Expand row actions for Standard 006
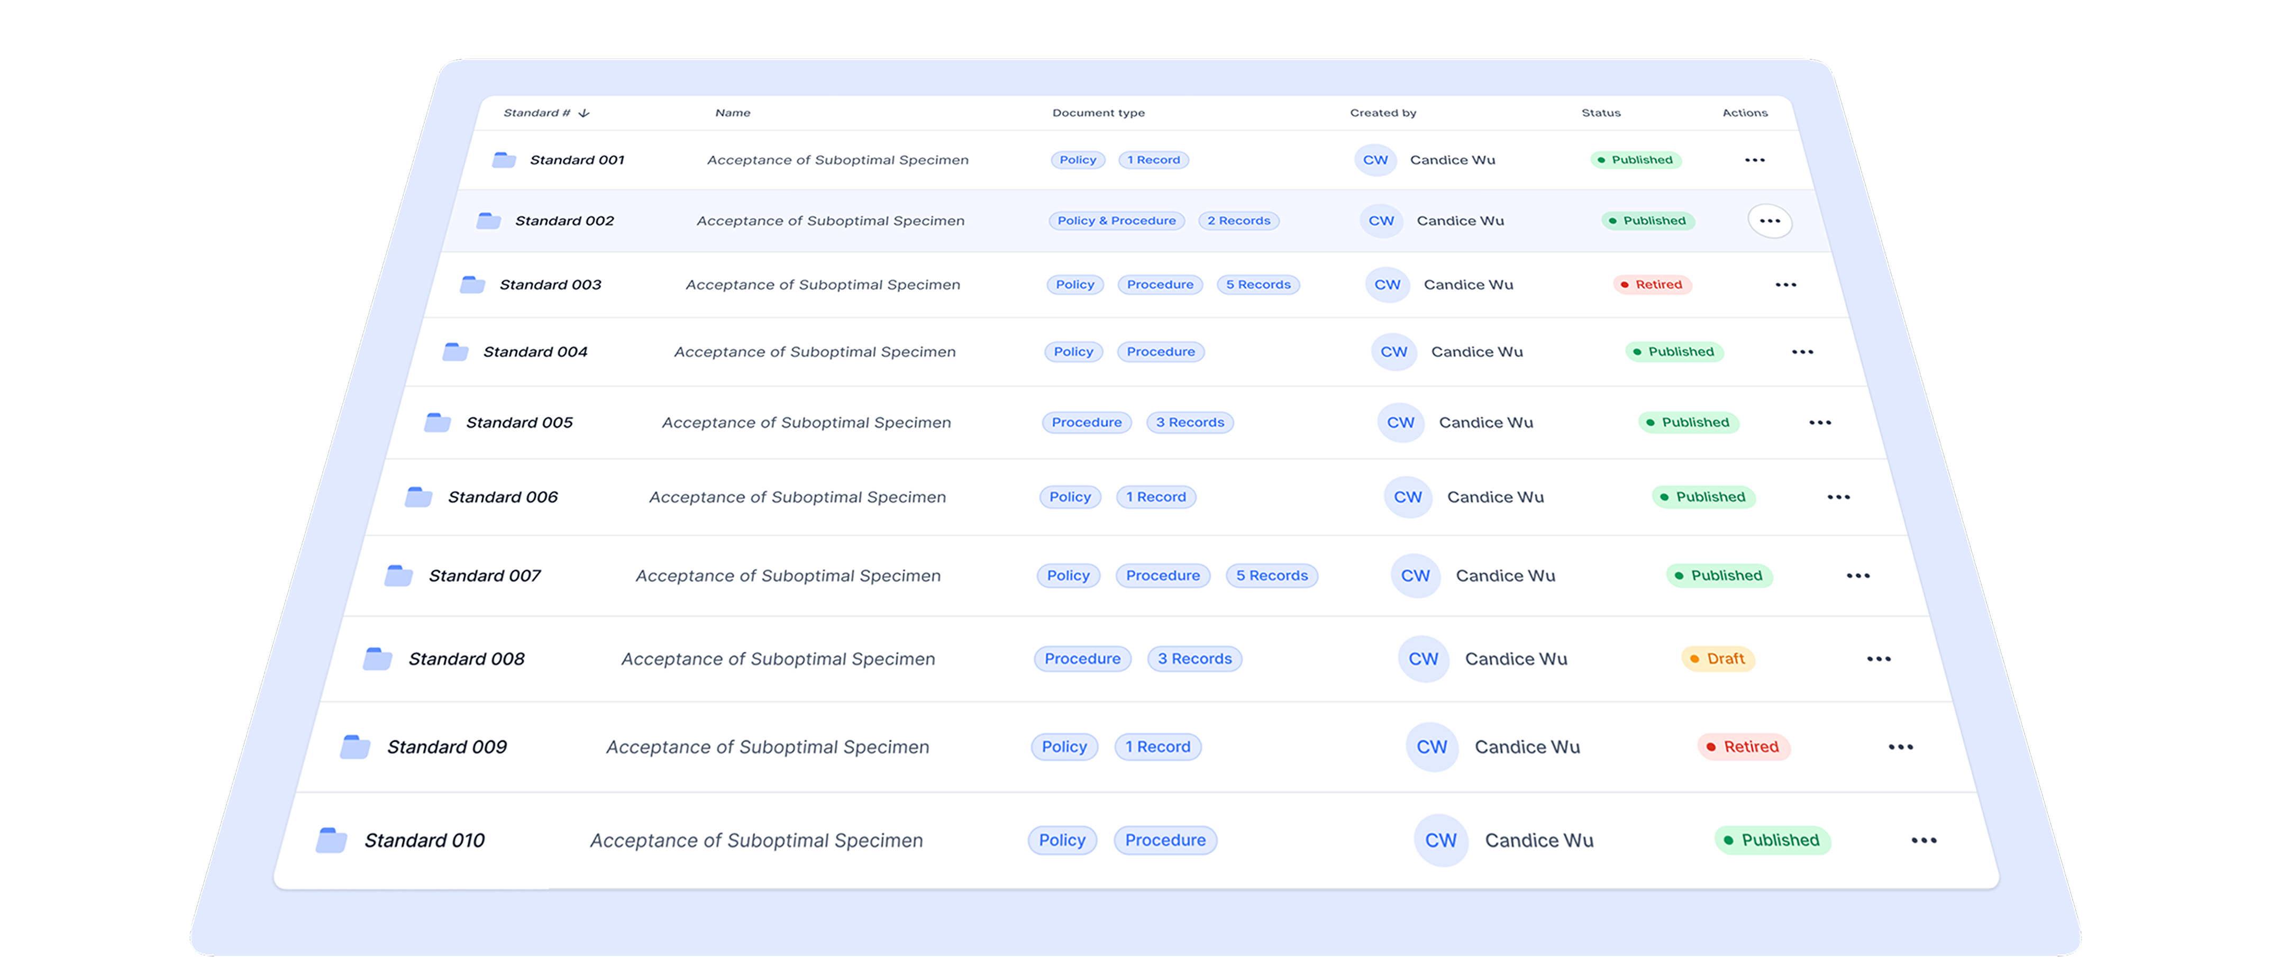Image resolution: width=2270 pixels, height=957 pixels. click(x=1838, y=497)
